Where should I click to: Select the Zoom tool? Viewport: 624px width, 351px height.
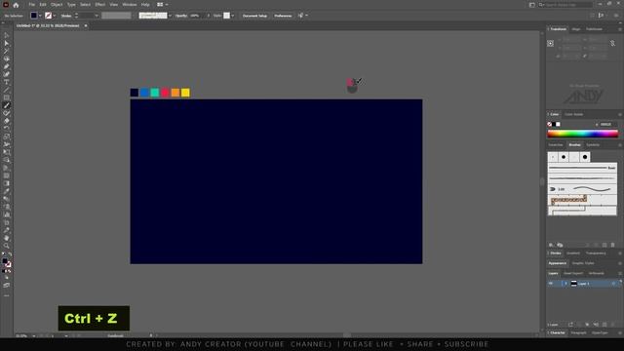click(x=7, y=246)
